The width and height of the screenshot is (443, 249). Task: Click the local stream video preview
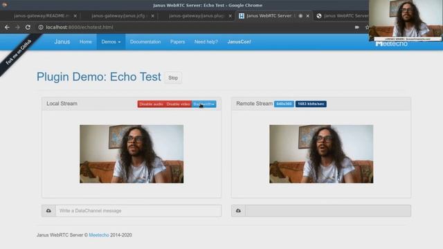point(132,154)
